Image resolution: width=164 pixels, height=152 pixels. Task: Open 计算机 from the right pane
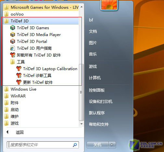(95, 78)
